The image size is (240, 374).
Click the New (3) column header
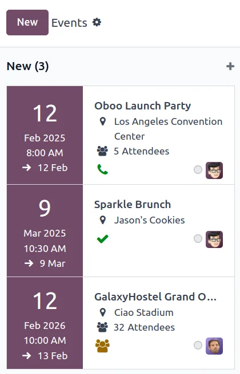[28, 66]
